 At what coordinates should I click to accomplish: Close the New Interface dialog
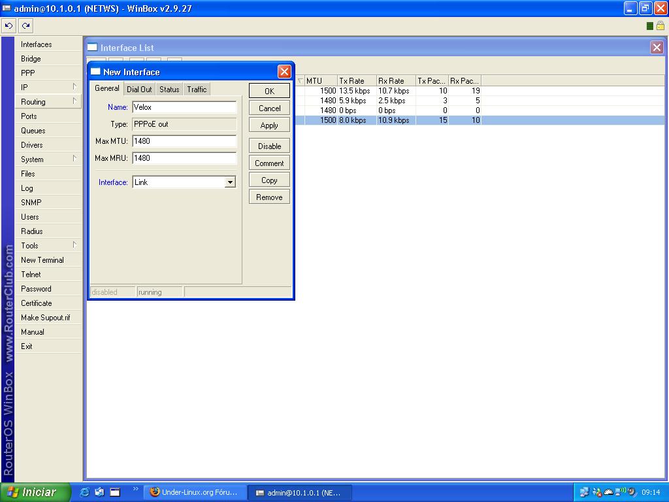click(284, 71)
